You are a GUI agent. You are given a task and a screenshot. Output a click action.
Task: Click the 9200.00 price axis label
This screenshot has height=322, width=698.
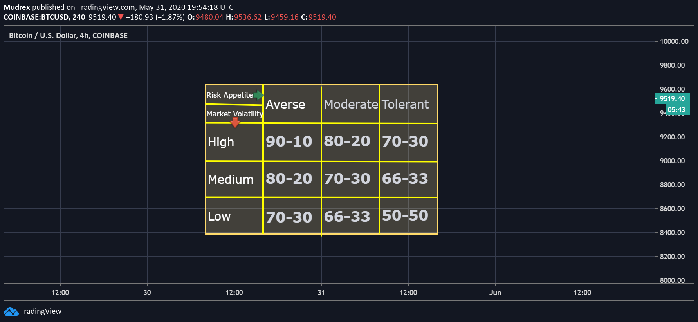(x=672, y=137)
